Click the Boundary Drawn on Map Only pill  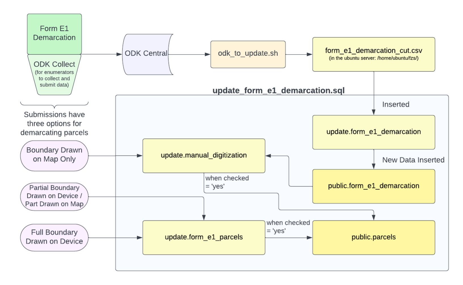(54, 156)
